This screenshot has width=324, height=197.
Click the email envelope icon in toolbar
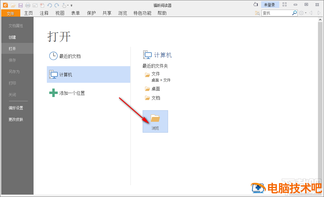point(35,5)
